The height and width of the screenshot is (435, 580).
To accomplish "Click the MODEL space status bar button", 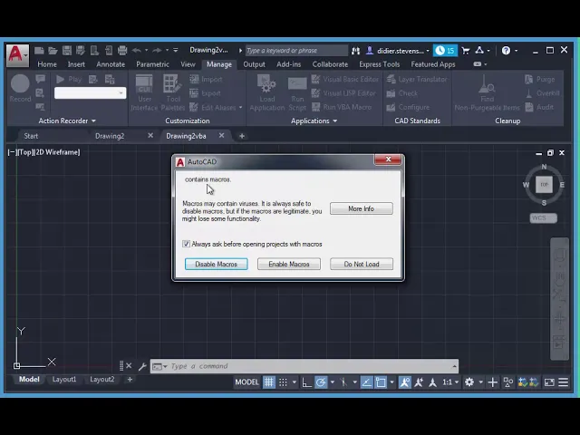I will coord(246,382).
